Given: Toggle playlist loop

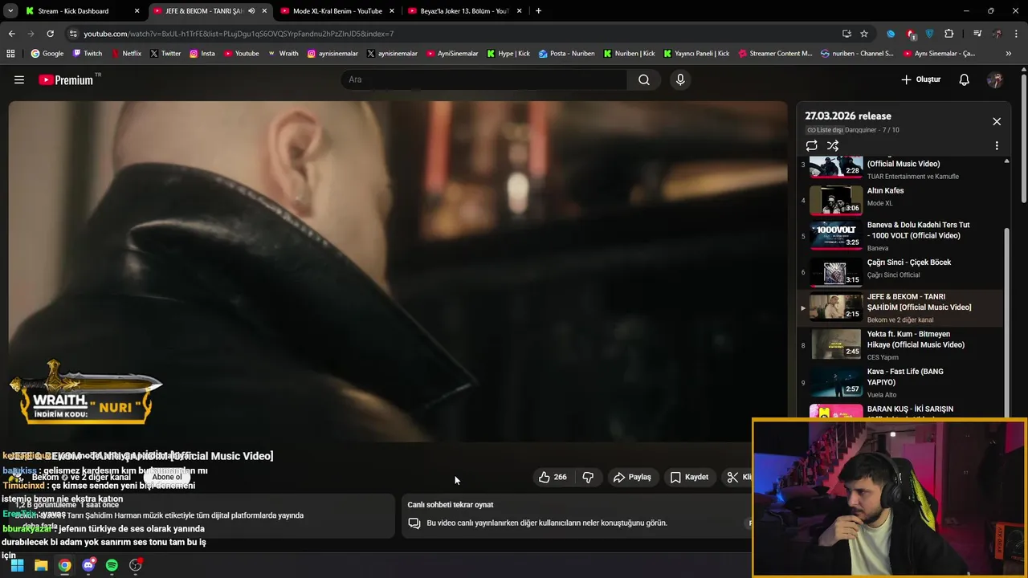Looking at the screenshot, I should tap(812, 145).
